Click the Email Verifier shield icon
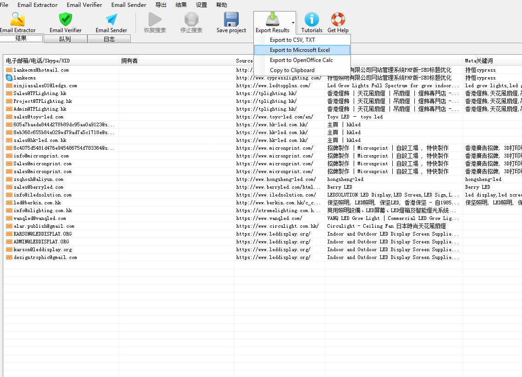 (66, 20)
